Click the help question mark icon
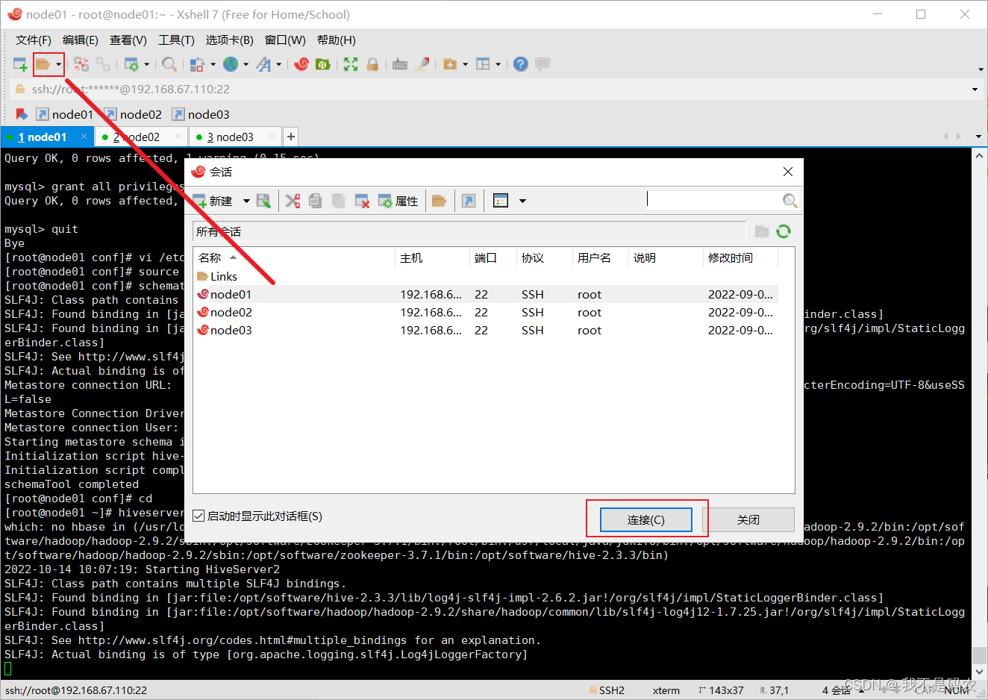 (x=520, y=64)
